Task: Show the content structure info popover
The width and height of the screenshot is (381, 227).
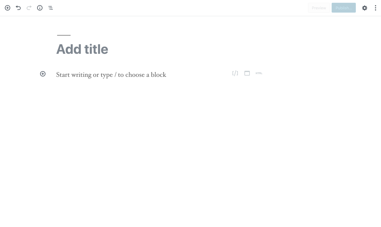Action: tap(40, 8)
